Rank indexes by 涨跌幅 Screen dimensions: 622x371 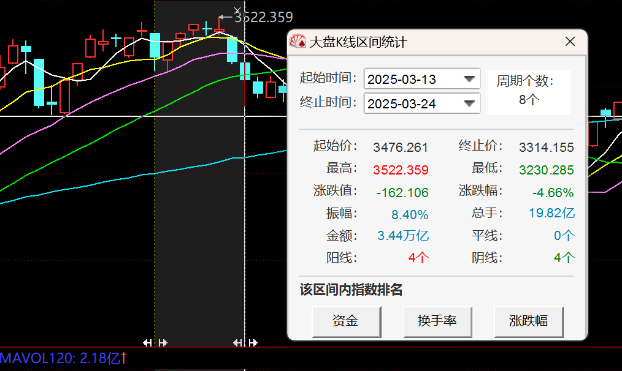pyautogui.click(x=528, y=321)
